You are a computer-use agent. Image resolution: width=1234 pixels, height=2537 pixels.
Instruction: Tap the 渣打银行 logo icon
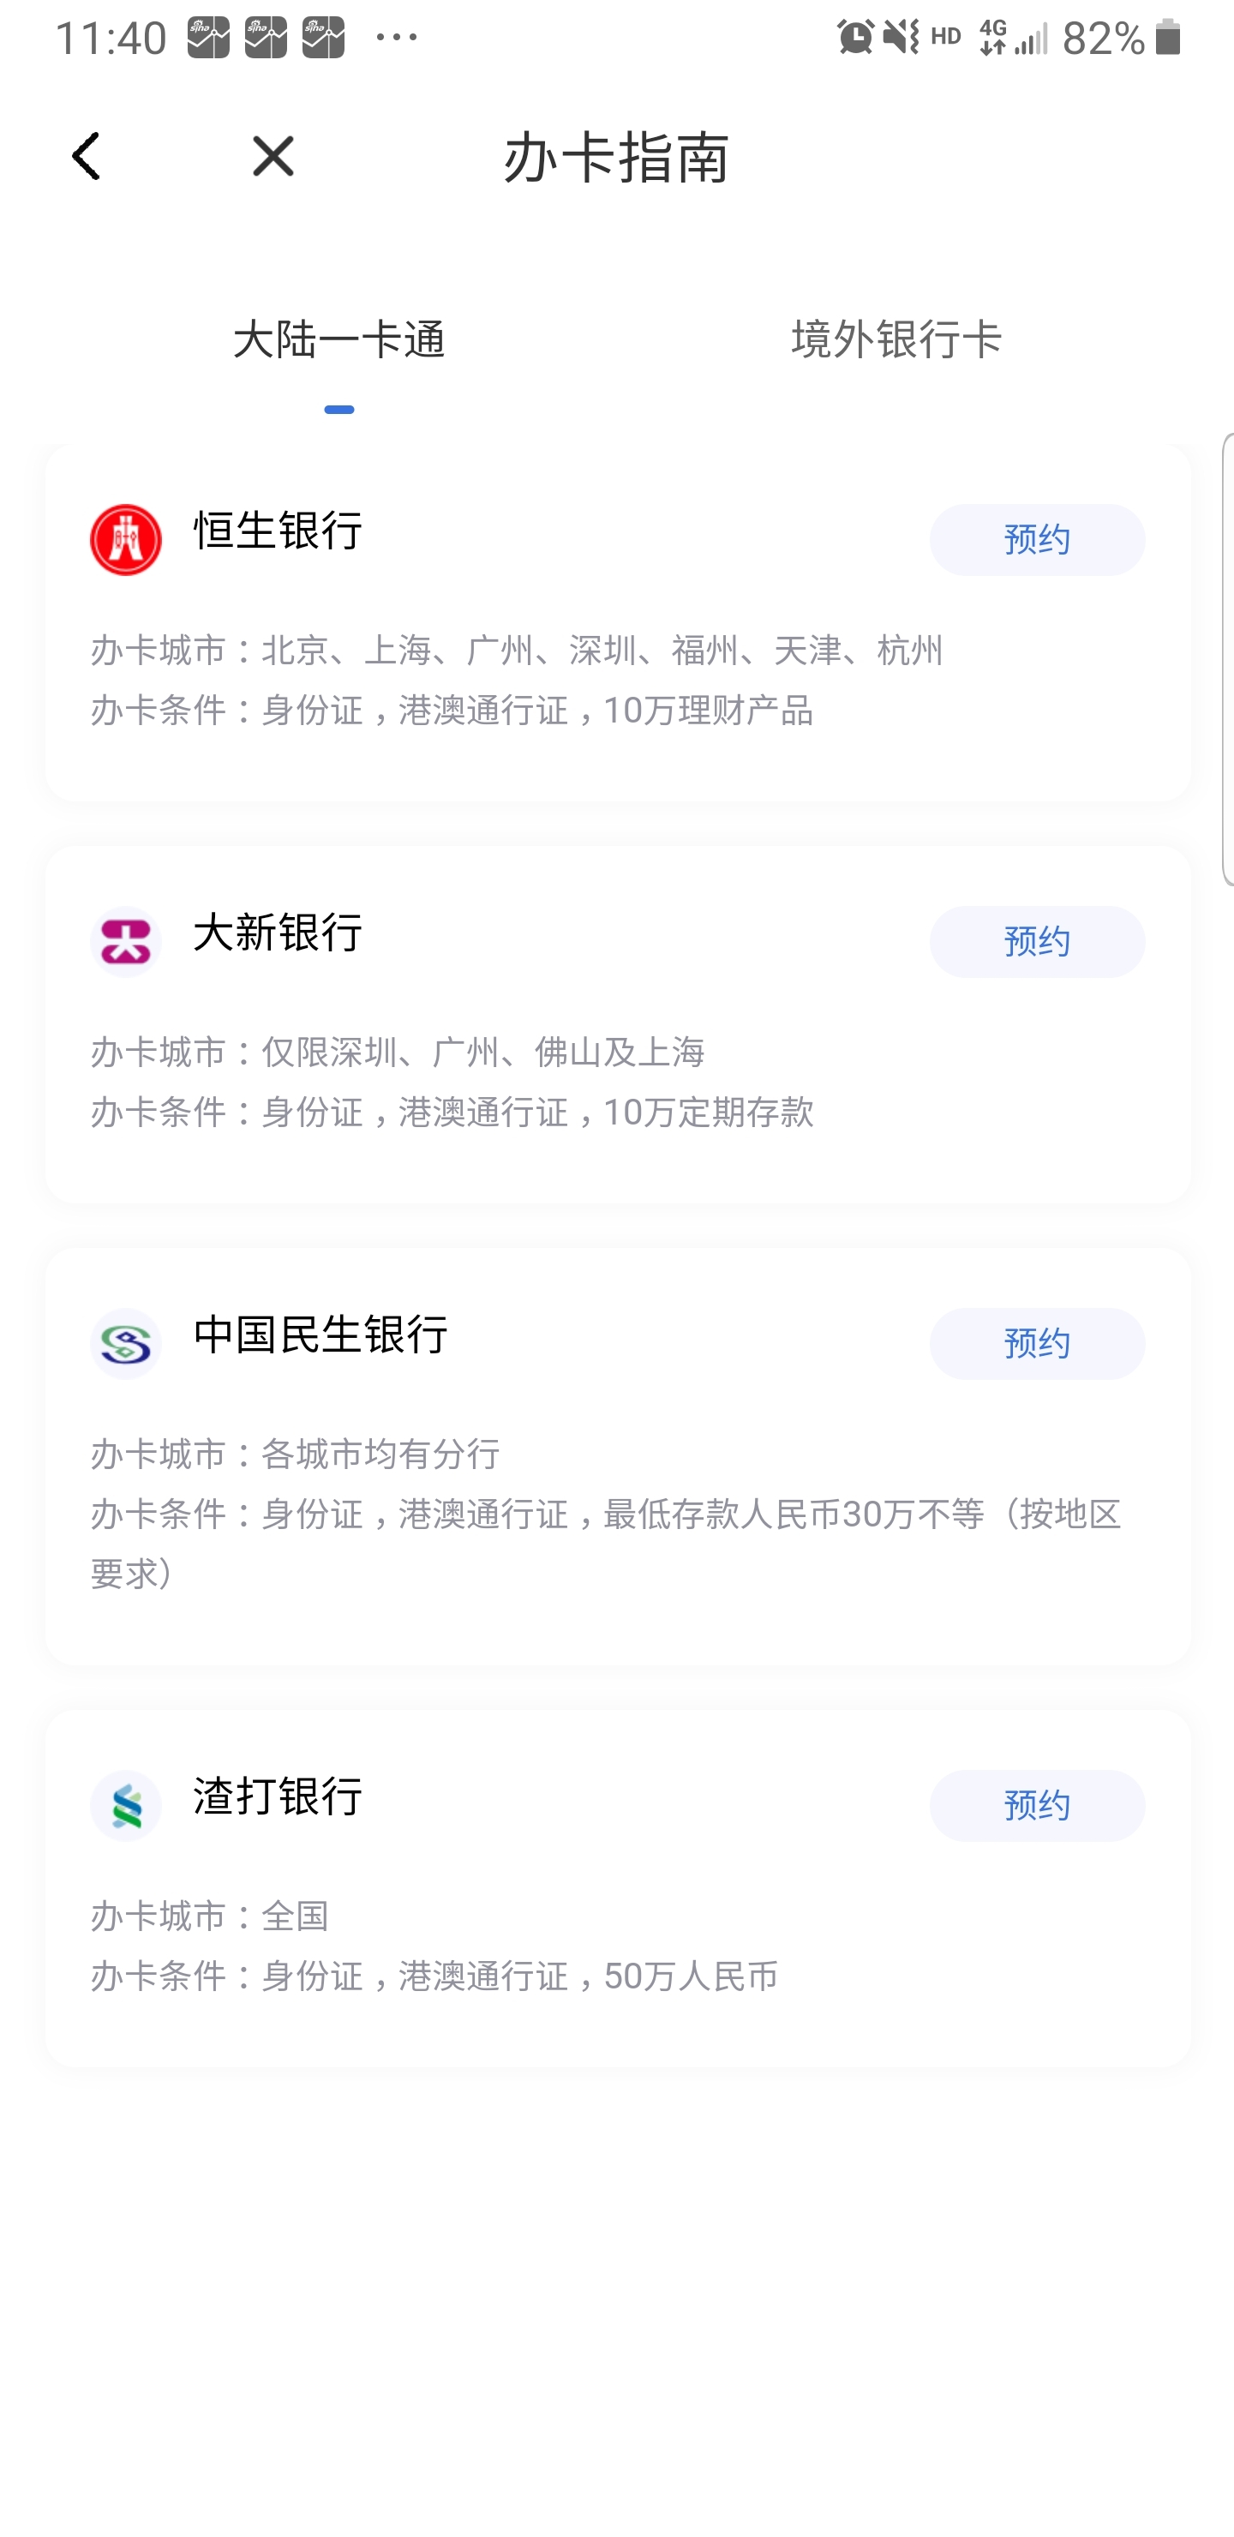pyautogui.click(x=126, y=1805)
